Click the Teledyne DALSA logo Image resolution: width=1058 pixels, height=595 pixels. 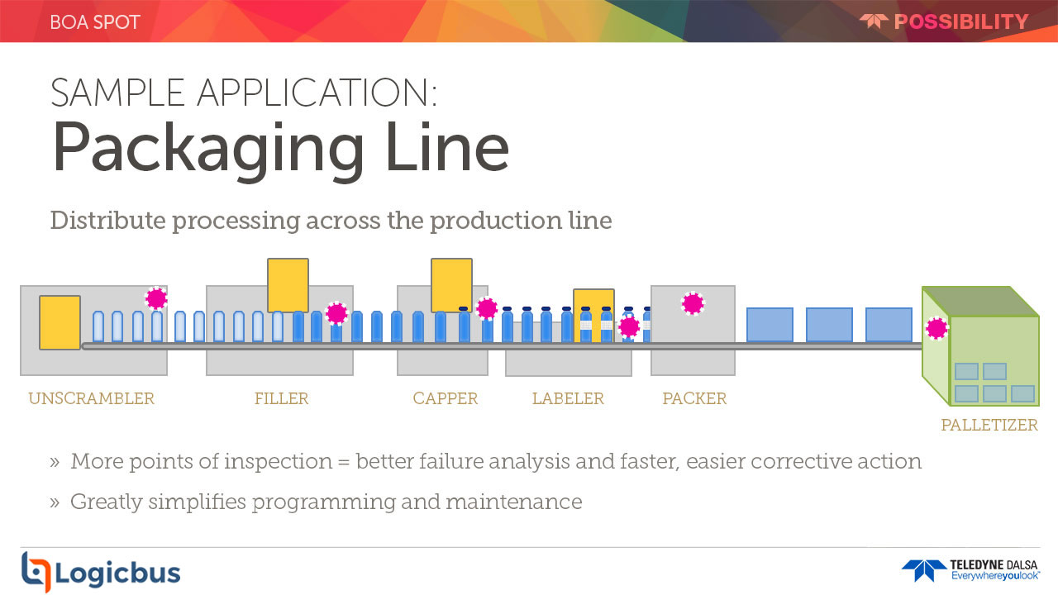(x=970, y=570)
